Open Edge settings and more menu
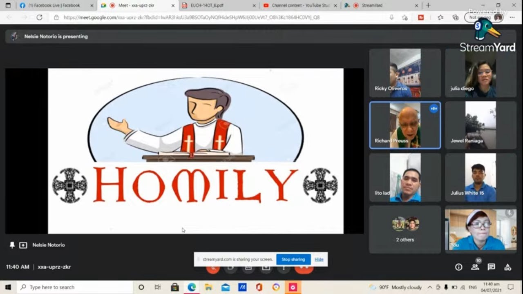The height and width of the screenshot is (294, 523). coord(512,17)
